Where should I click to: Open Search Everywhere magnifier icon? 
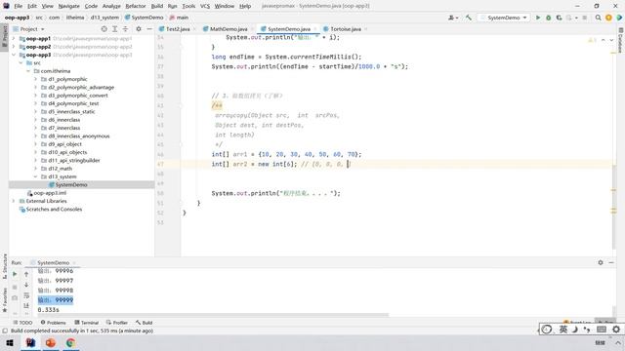(x=598, y=18)
